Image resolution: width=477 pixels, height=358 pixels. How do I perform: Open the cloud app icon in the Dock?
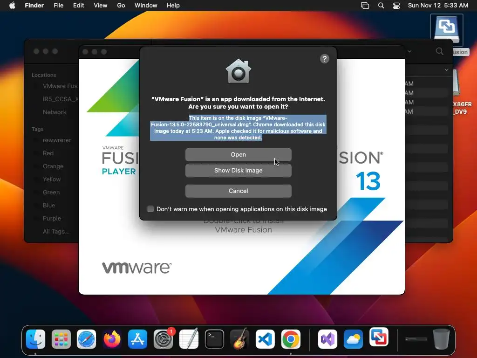point(353,339)
